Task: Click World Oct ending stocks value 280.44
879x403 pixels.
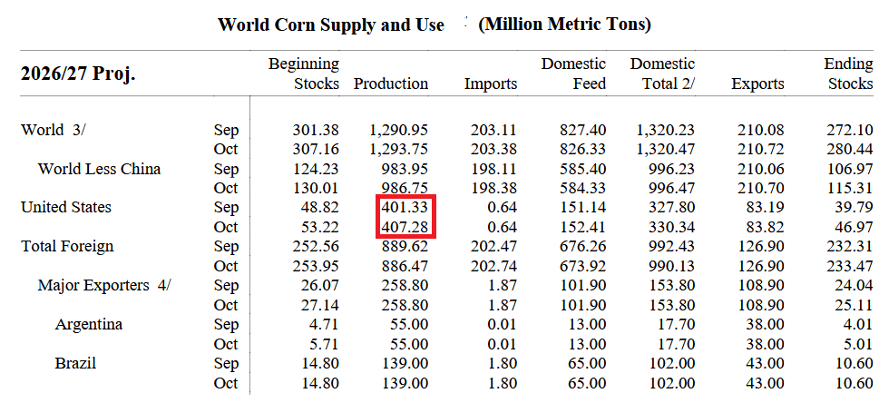Action: tap(850, 149)
